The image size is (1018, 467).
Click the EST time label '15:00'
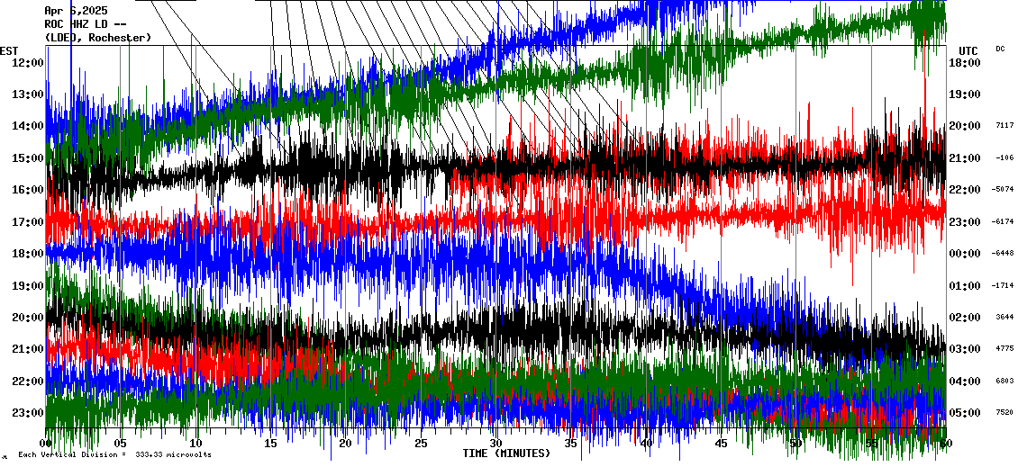[x=27, y=158]
